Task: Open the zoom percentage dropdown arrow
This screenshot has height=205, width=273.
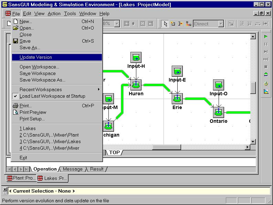Action: (x=117, y=24)
